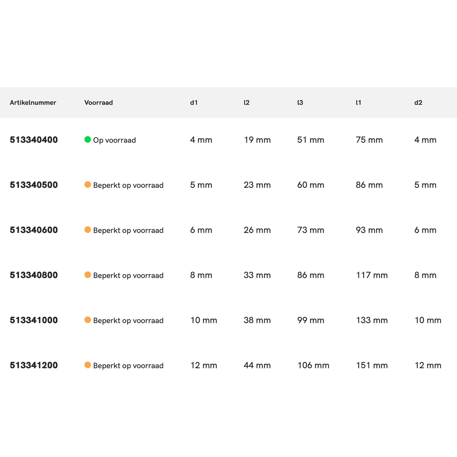The width and height of the screenshot is (457, 457).
Task: Click the orange stock dot for 513341200
Action: click(x=88, y=365)
